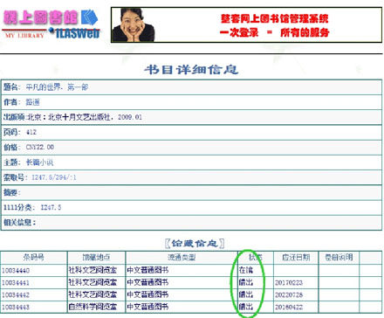384x318 pixels.
Task: Click the 馆藏地点 column header
Action: tap(96, 258)
